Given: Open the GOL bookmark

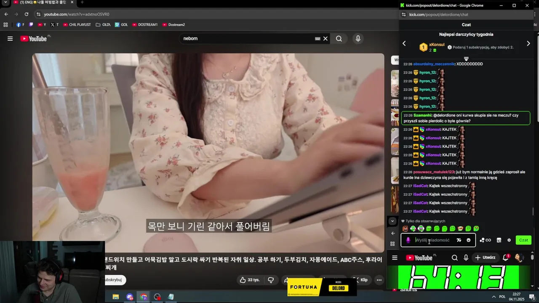Looking at the screenshot, I should pos(121,25).
